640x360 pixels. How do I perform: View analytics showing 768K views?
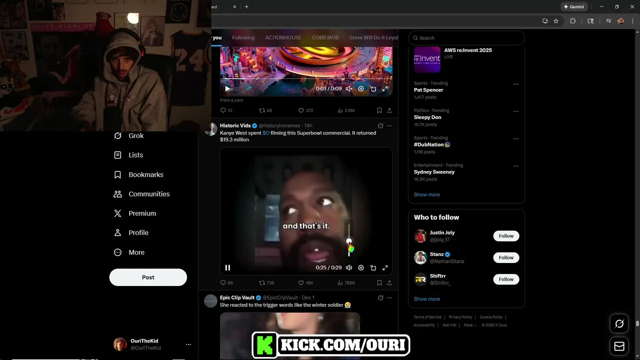(346, 282)
